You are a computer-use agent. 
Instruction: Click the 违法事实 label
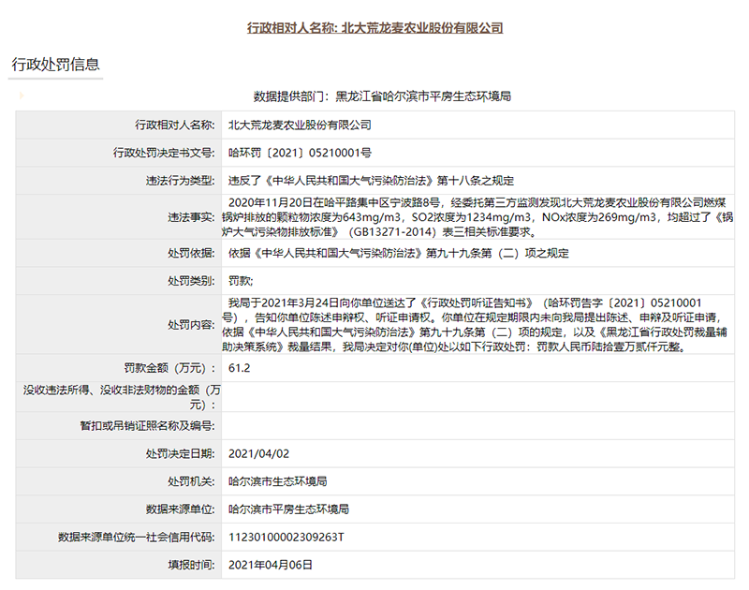191,217
